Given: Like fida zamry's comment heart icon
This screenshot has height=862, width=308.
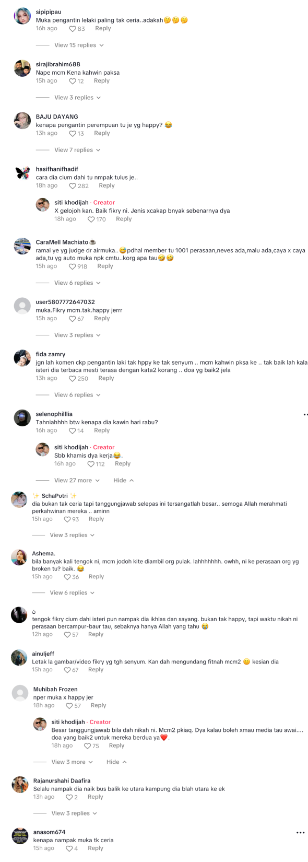Looking at the screenshot, I should pyautogui.click(x=73, y=379).
